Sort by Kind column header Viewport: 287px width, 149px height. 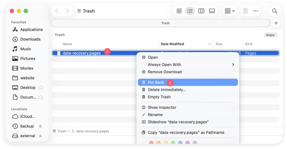pyautogui.click(x=249, y=44)
